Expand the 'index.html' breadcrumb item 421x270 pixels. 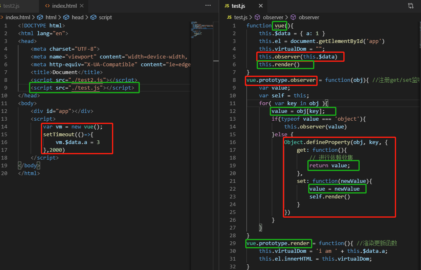[18, 17]
